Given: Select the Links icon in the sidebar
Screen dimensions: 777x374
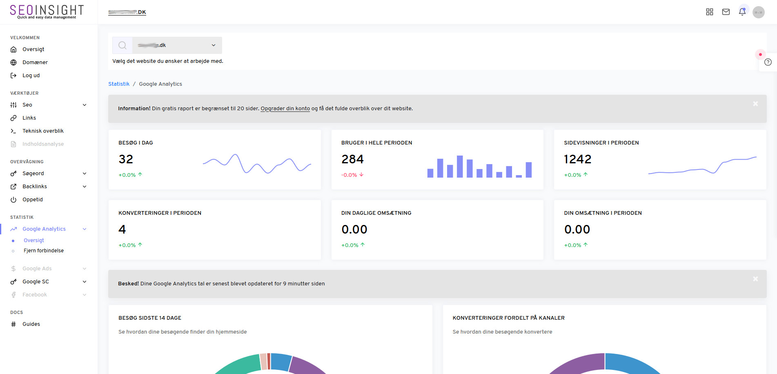Looking at the screenshot, I should (x=13, y=118).
